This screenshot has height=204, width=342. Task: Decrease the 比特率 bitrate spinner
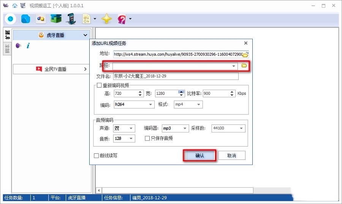click(232, 95)
